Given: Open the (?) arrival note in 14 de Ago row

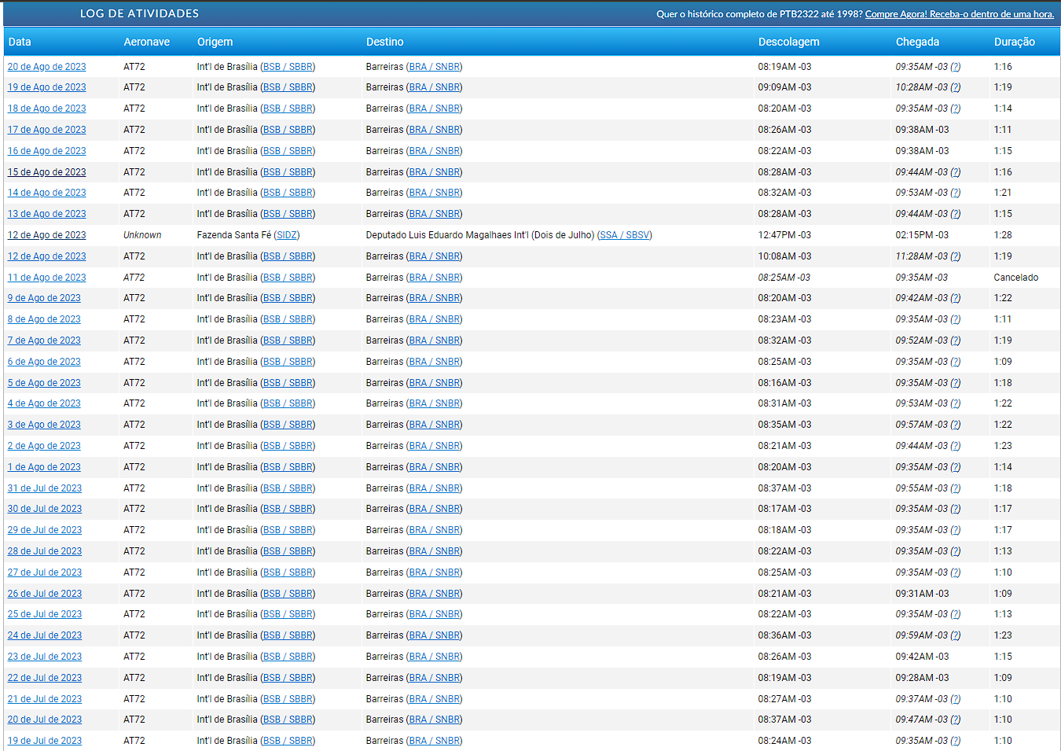Looking at the screenshot, I should (x=956, y=193).
